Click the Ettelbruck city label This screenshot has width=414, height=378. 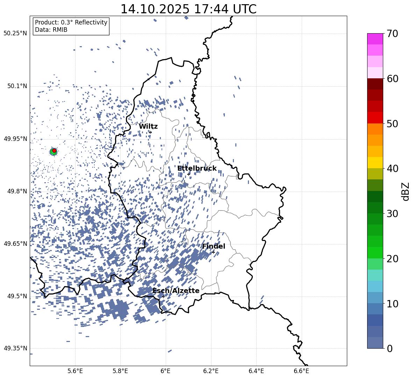click(197, 169)
